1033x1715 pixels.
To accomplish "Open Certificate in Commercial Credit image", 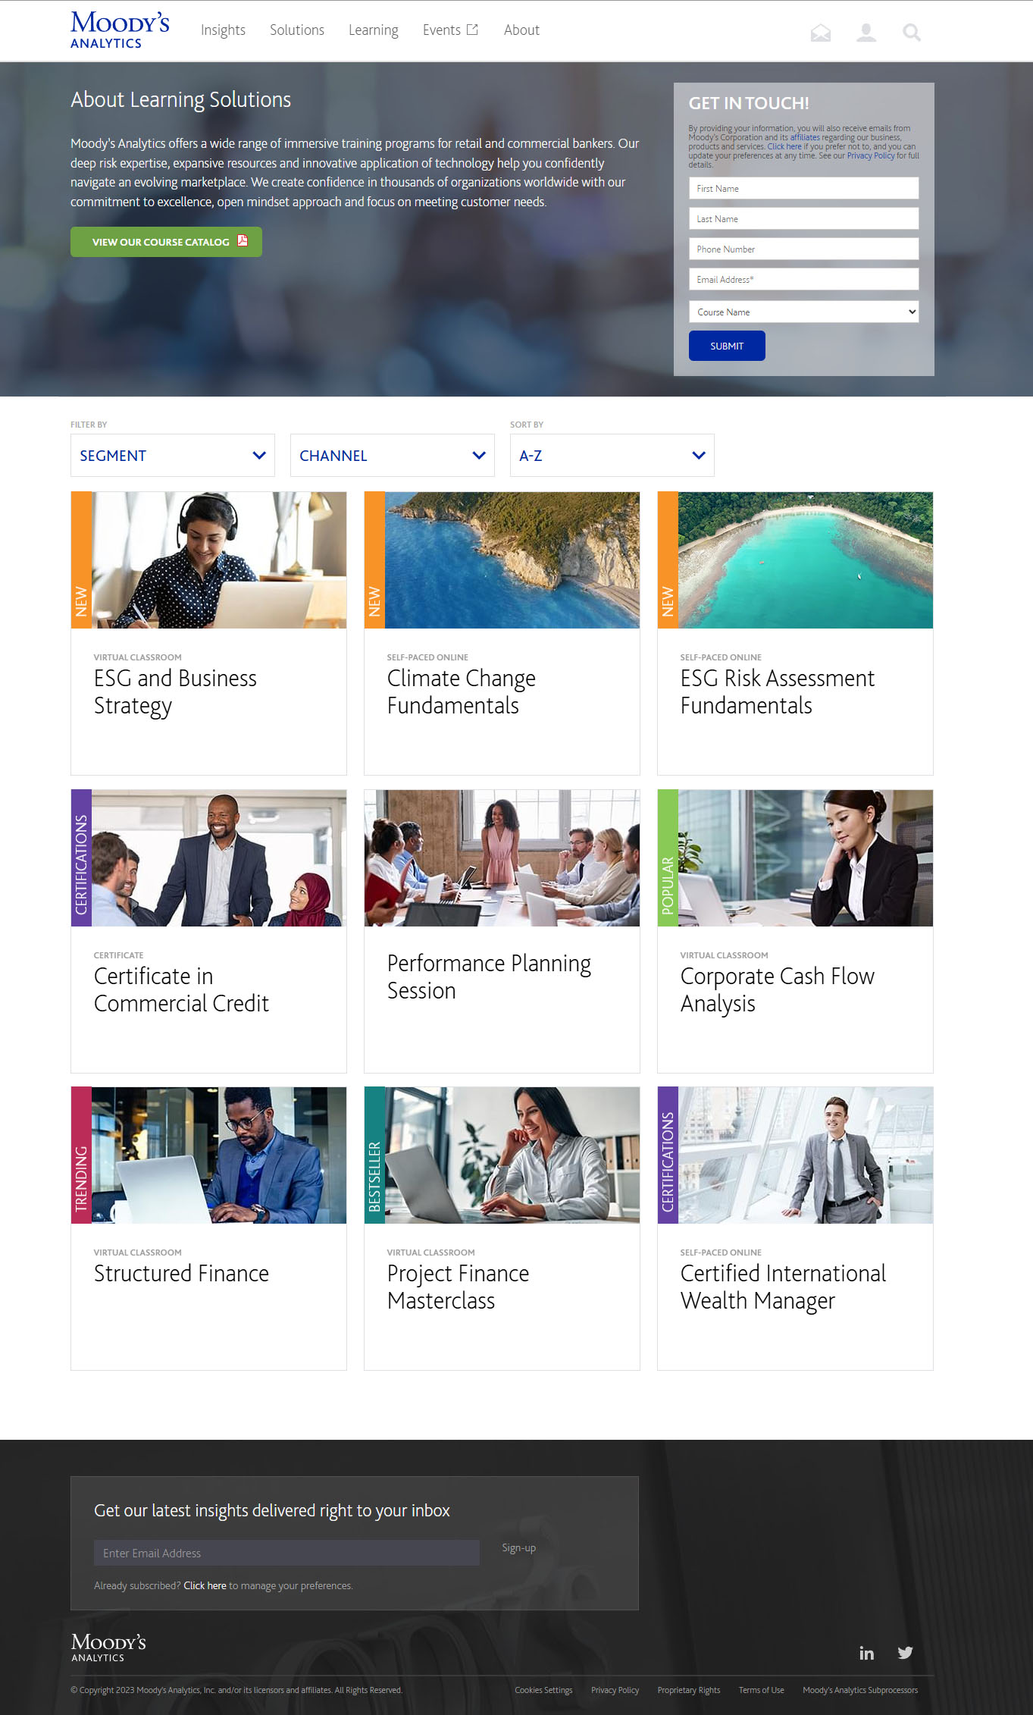I will tap(219, 858).
